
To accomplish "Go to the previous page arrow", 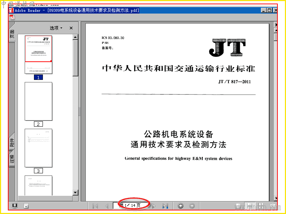I will coord(107,206).
